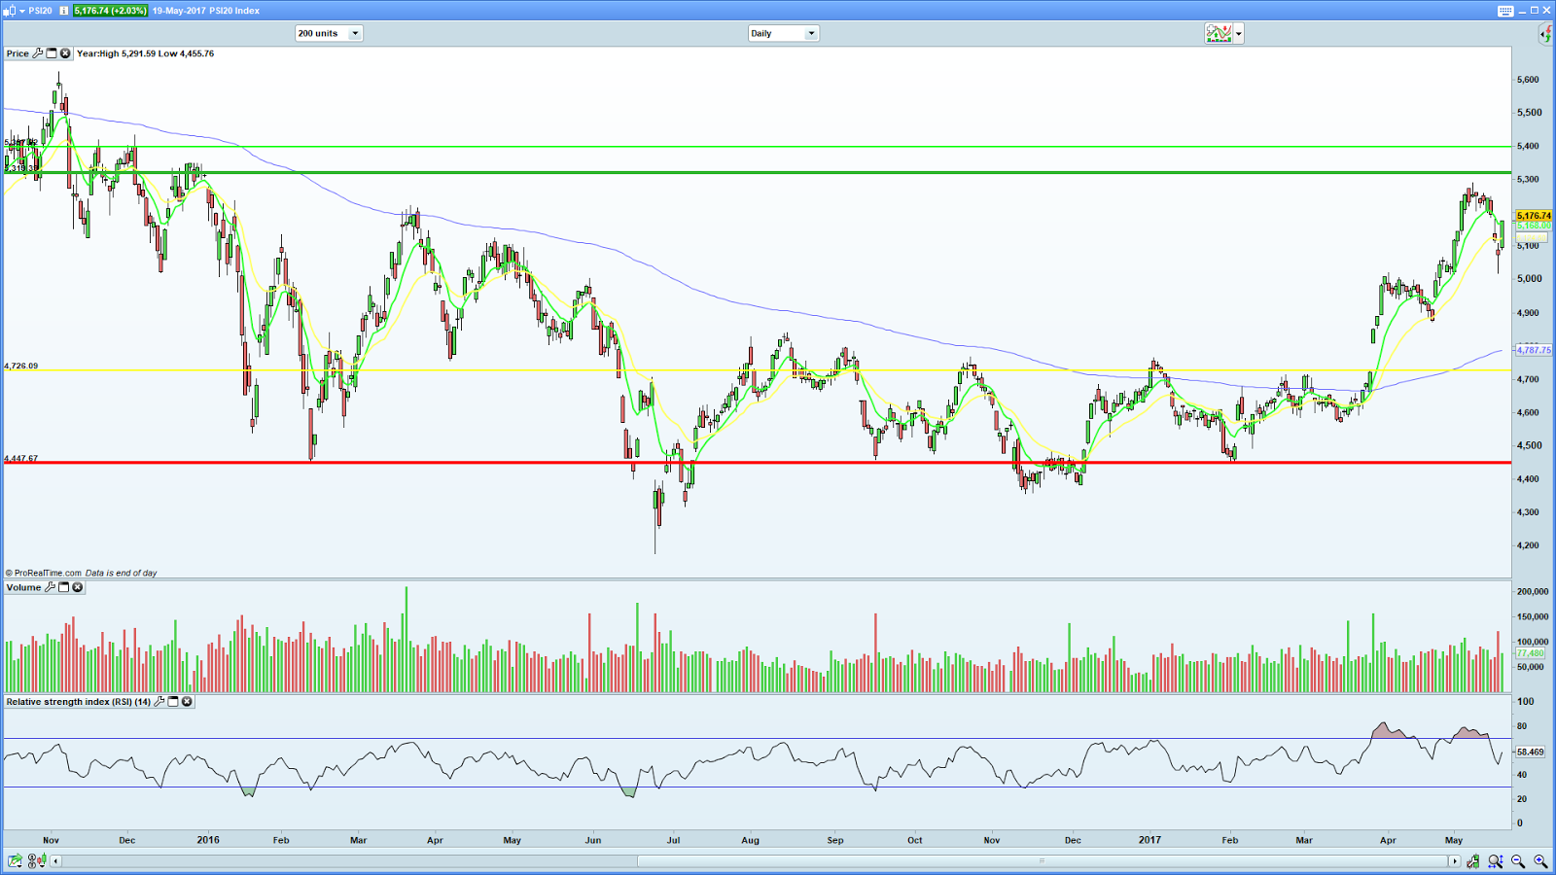The width and height of the screenshot is (1556, 875).
Task: Click the zoom fit magnifier icon
Action: pos(1496,860)
